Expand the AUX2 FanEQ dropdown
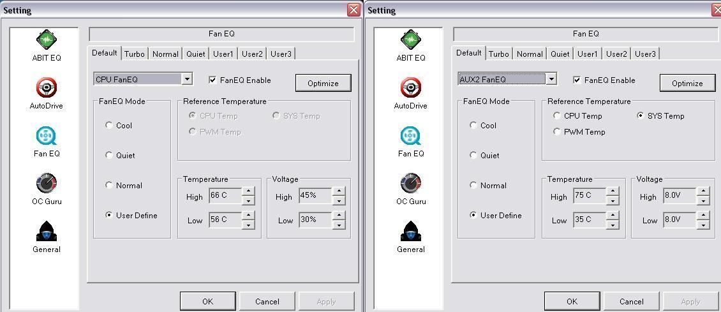721x312 pixels. (x=551, y=79)
